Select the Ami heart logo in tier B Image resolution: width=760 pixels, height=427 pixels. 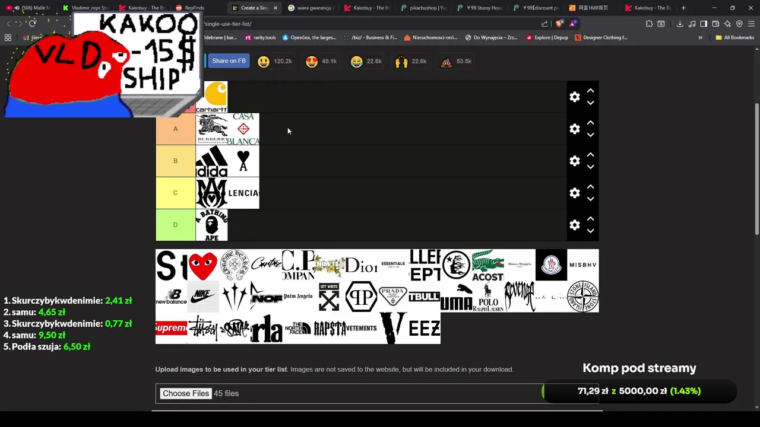tap(243, 161)
